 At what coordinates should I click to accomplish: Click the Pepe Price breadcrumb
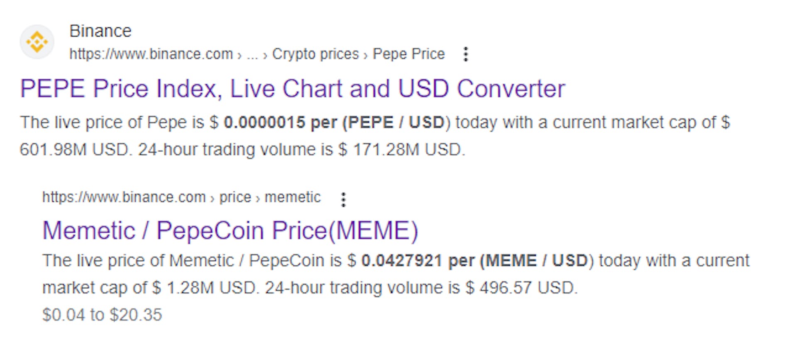tap(408, 54)
